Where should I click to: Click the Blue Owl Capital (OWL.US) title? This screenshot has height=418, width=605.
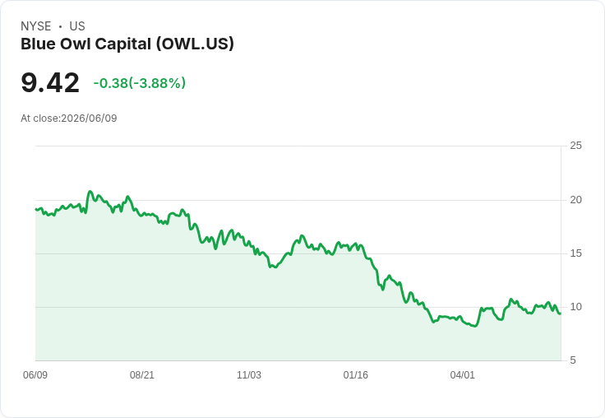click(x=127, y=44)
